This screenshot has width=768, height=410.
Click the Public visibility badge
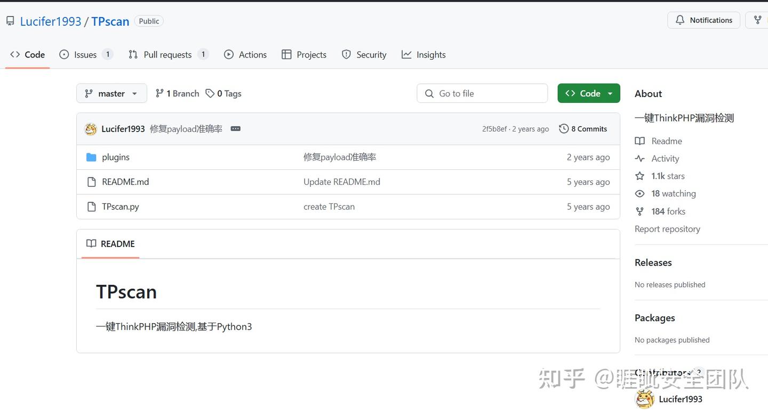click(149, 21)
